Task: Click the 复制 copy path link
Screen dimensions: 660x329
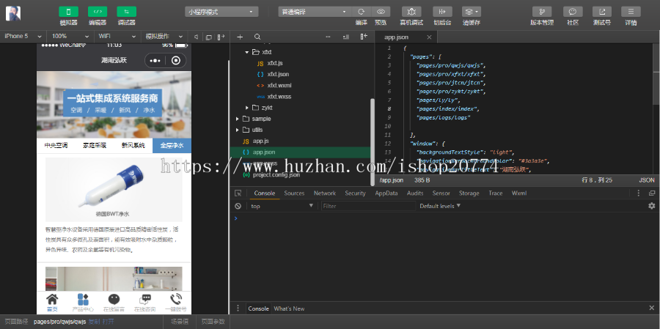Action: [94, 322]
